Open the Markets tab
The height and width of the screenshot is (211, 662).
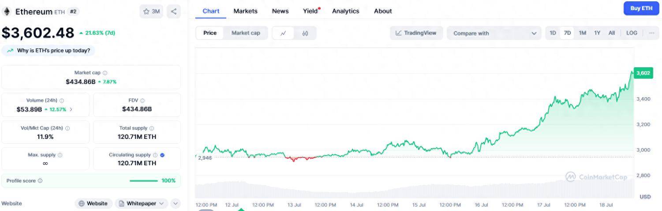pyautogui.click(x=245, y=11)
